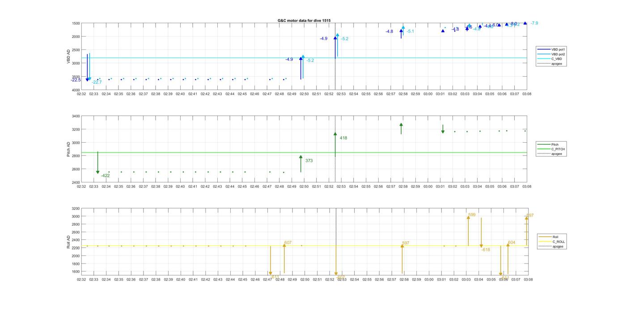
Task: Click the "VBD AD" y-axis label
Action: coord(68,56)
